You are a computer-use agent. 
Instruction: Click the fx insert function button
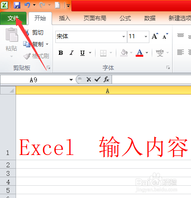pyautogui.click(x=106, y=79)
